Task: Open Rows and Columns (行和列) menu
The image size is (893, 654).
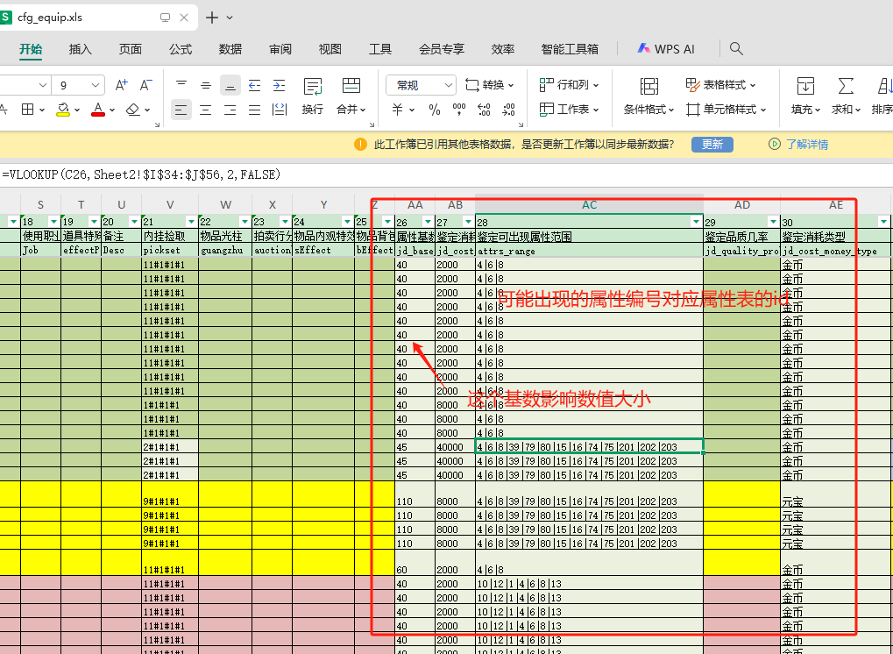Action: point(569,85)
